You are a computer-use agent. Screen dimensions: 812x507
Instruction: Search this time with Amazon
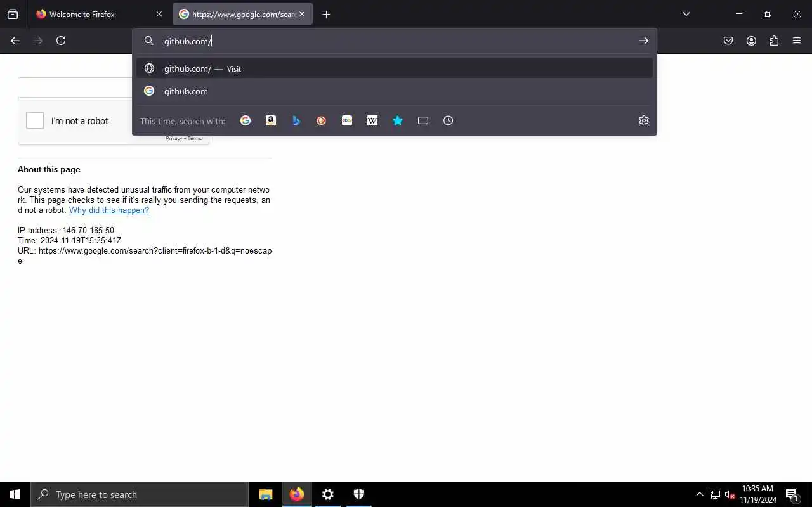click(x=271, y=120)
